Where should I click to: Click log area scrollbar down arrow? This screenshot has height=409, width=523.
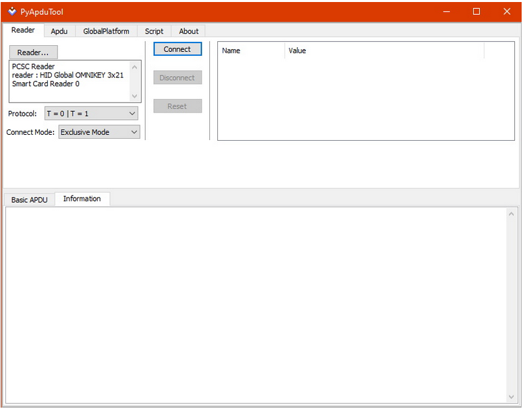coord(511,397)
